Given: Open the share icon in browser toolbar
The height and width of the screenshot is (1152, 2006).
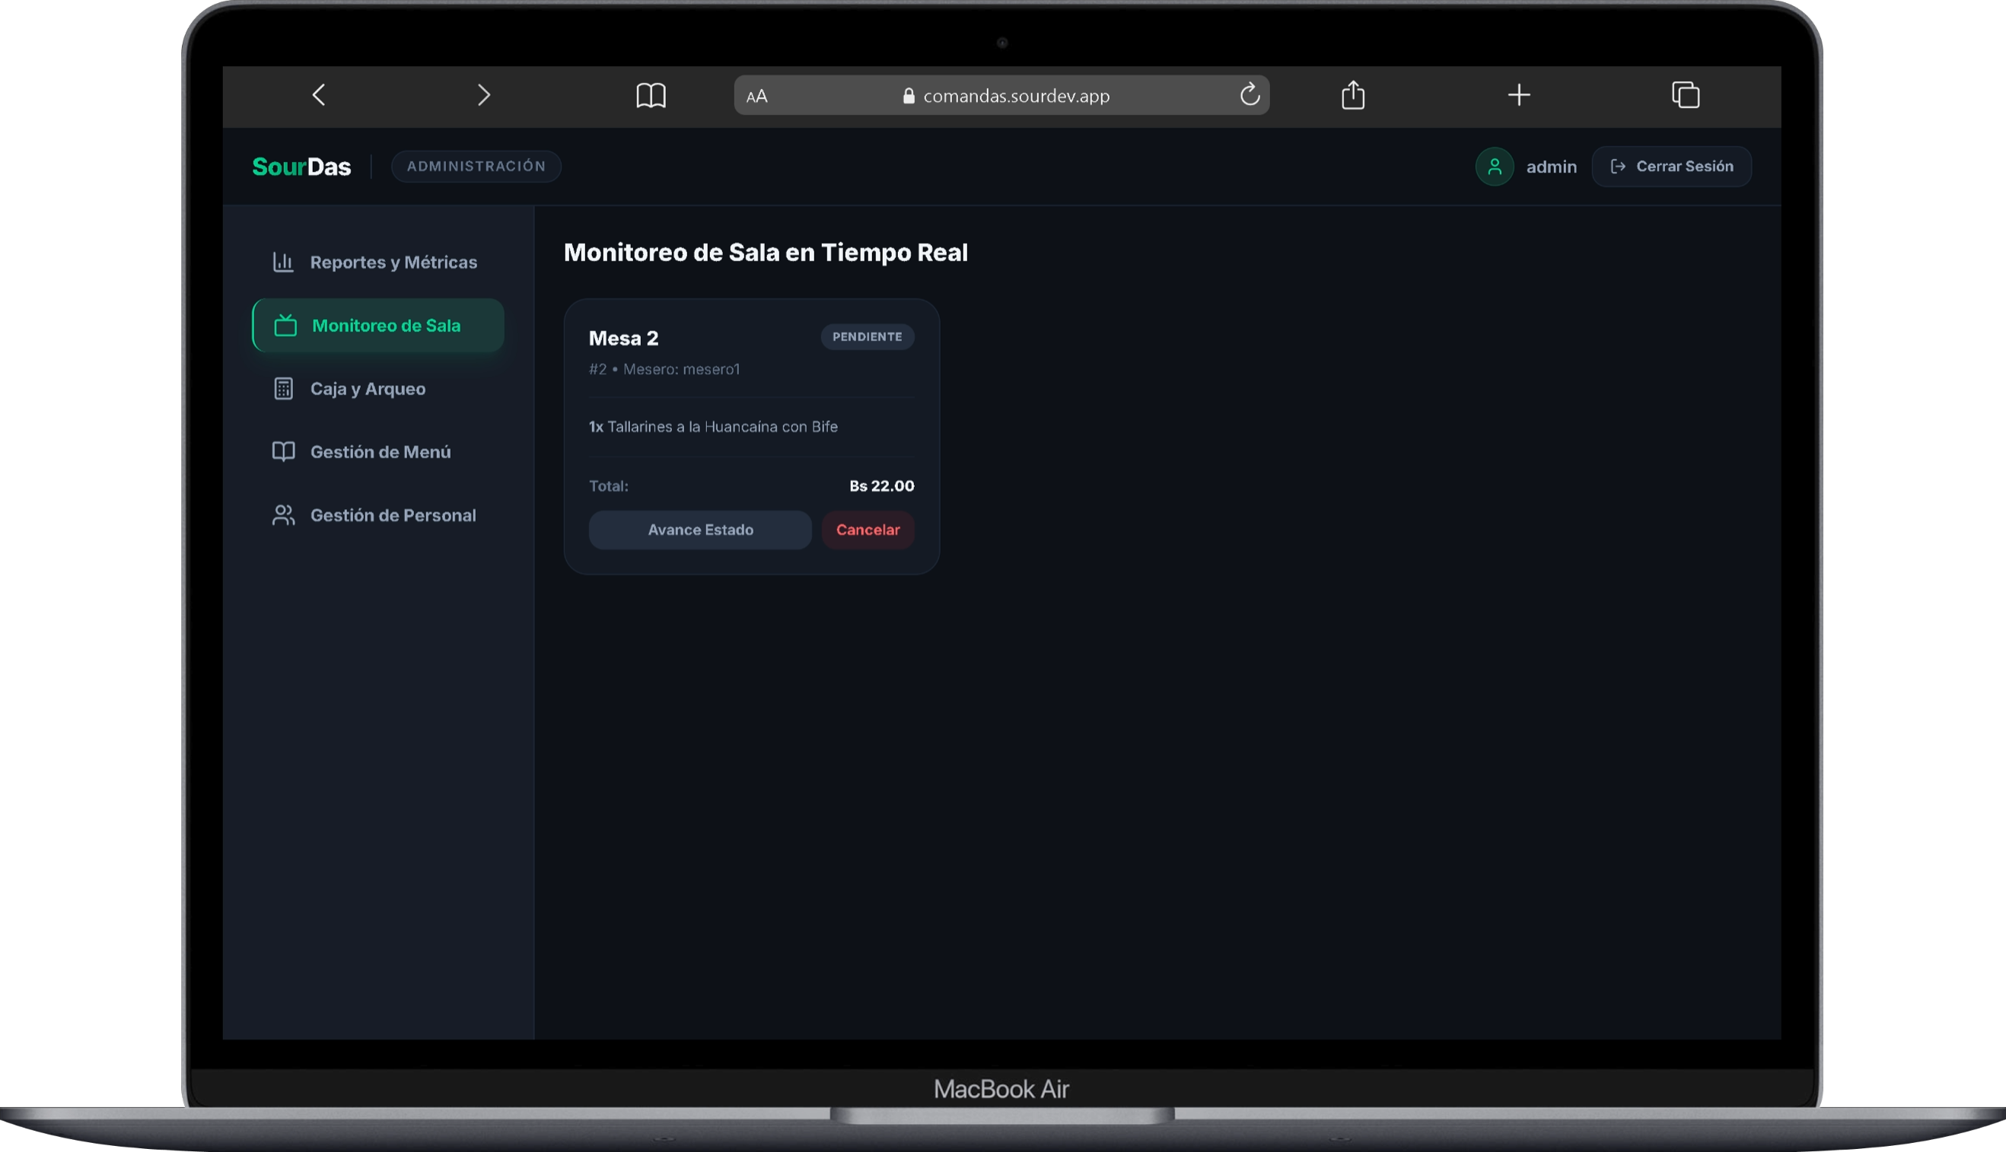Looking at the screenshot, I should click(x=1353, y=95).
